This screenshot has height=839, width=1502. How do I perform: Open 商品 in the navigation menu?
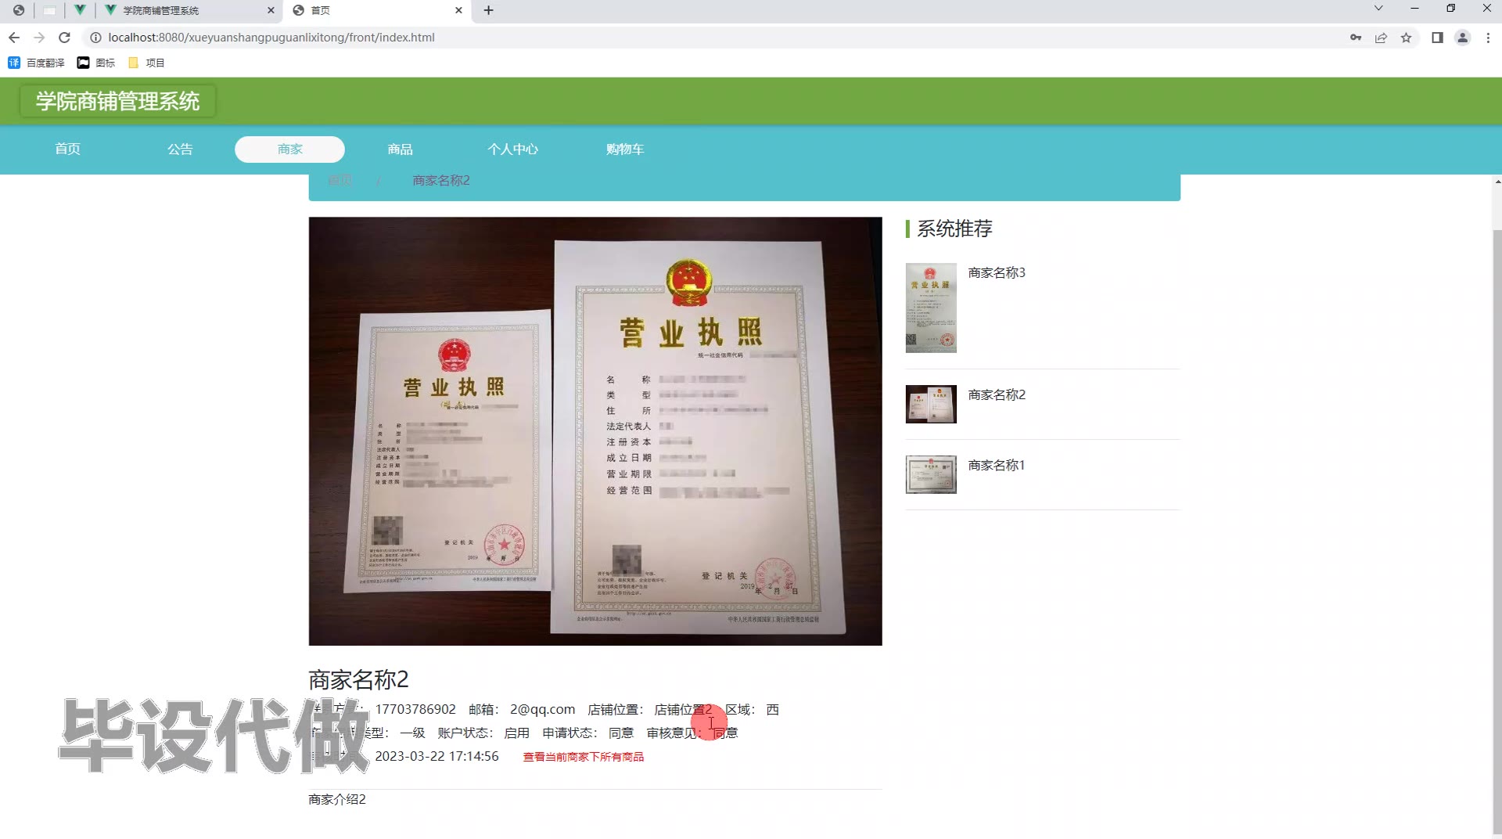click(x=400, y=149)
